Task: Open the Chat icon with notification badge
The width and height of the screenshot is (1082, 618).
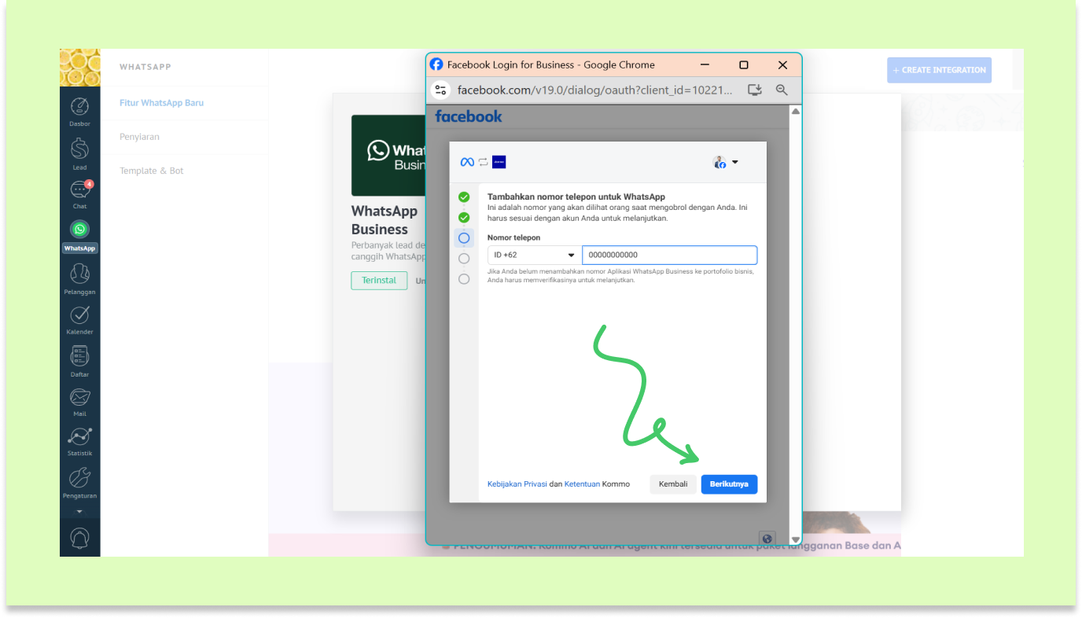Action: (80, 189)
